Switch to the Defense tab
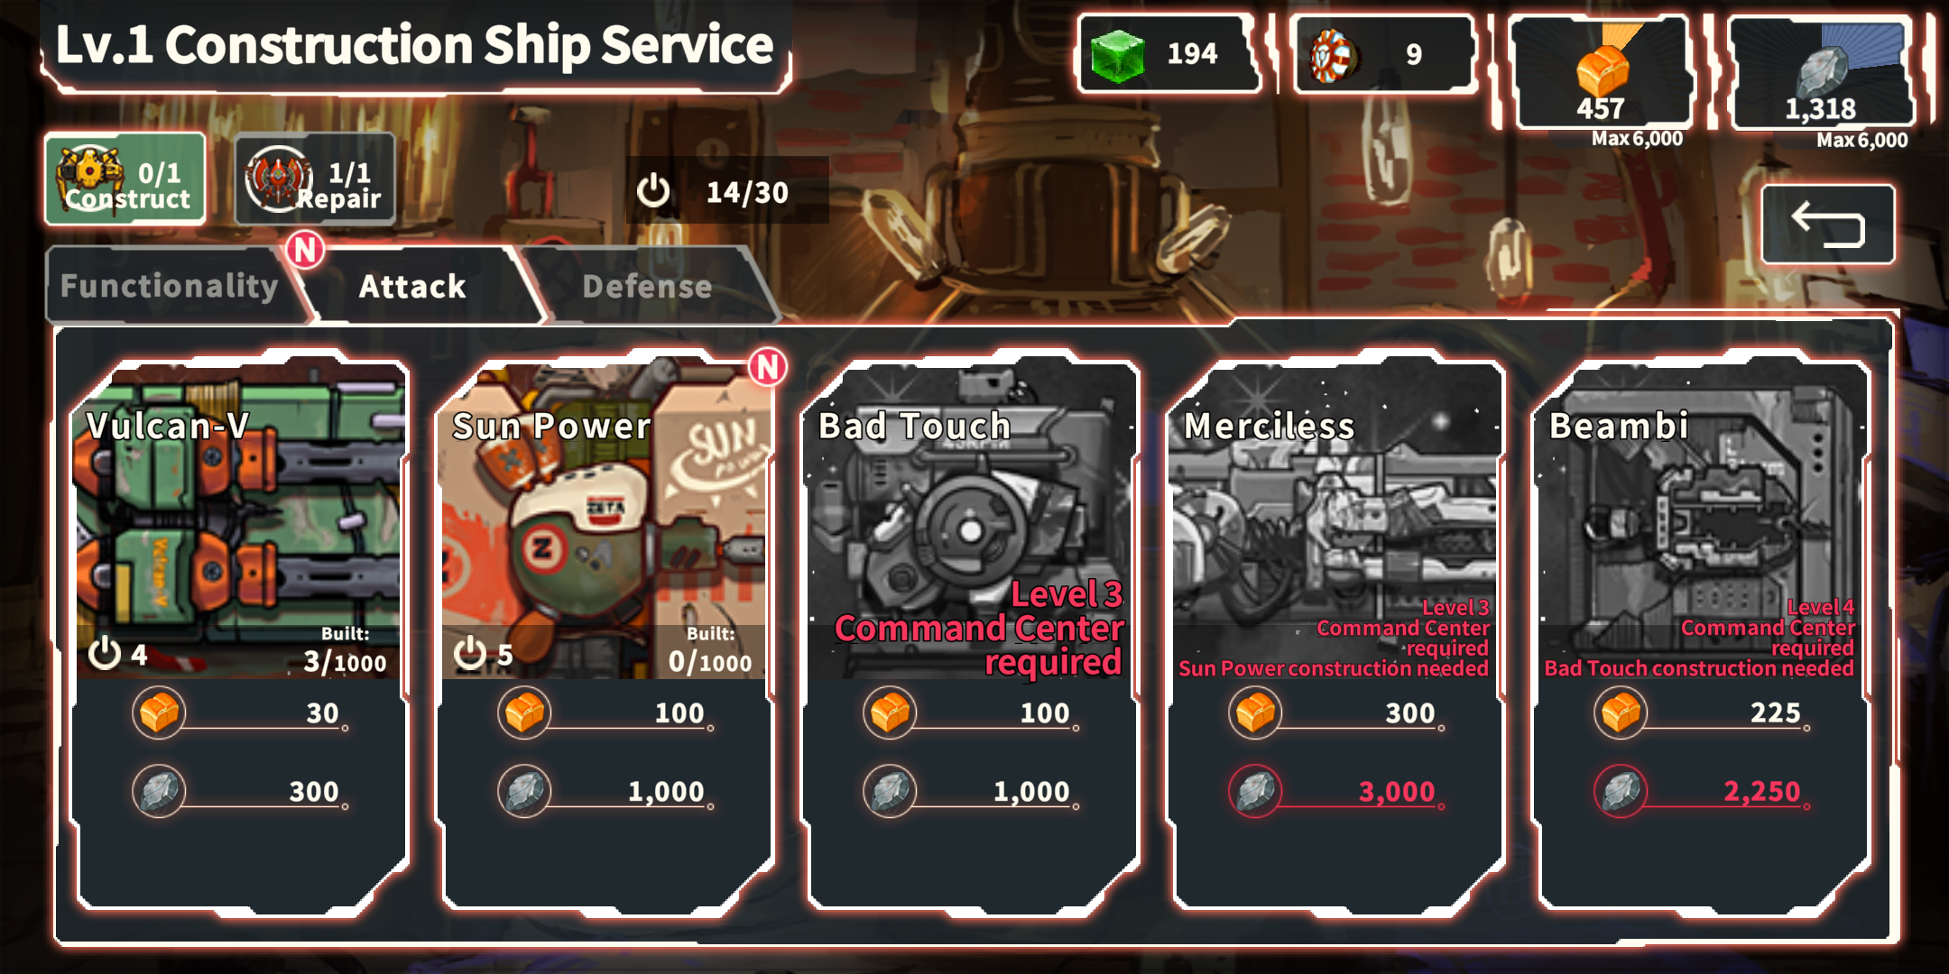1949x974 pixels. (x=648, y=286)
